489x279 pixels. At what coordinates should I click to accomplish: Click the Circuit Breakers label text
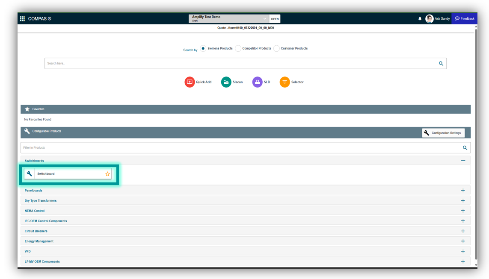coord(36,231)
